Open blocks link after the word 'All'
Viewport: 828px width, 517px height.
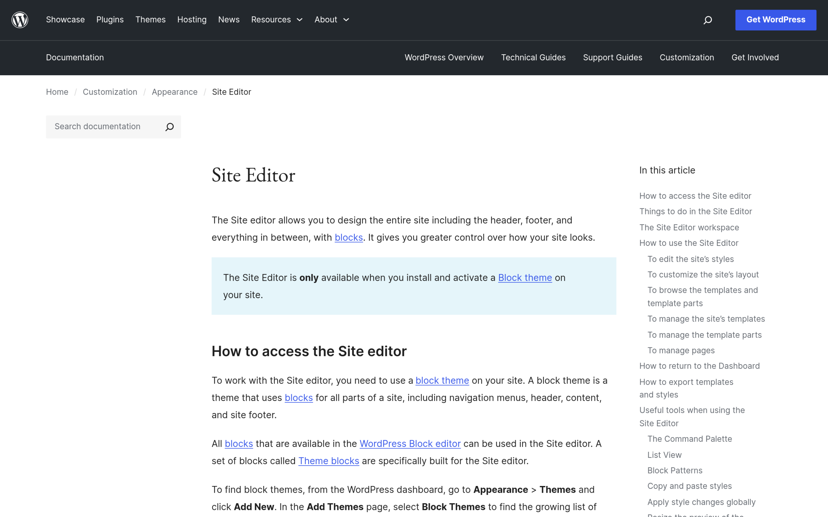click(x=238, y=443)
